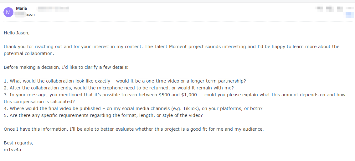Click the recipient line under the sender name

click(x=26, y=14)
